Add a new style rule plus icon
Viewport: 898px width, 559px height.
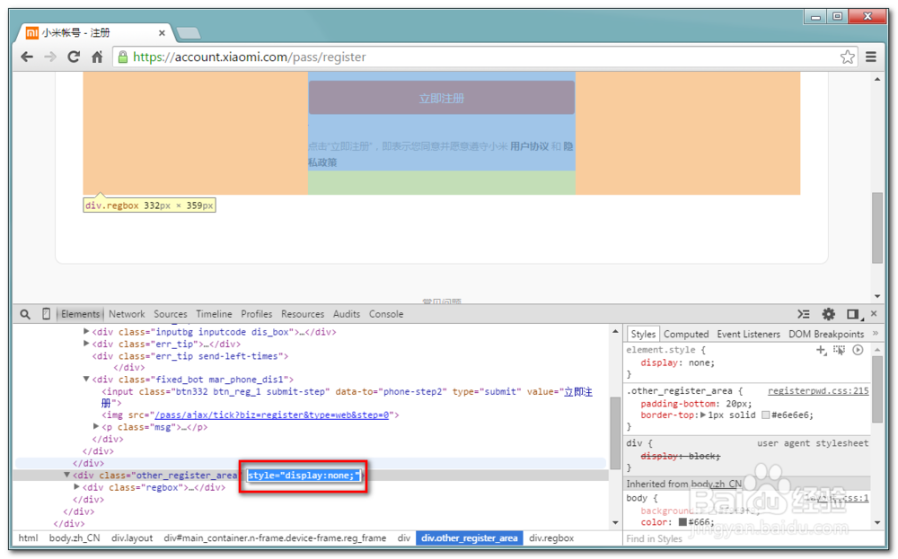[822, 350]
